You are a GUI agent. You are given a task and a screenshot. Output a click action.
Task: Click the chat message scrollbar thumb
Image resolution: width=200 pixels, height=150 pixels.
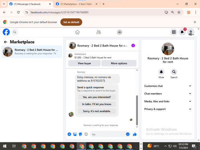point(137,110)
